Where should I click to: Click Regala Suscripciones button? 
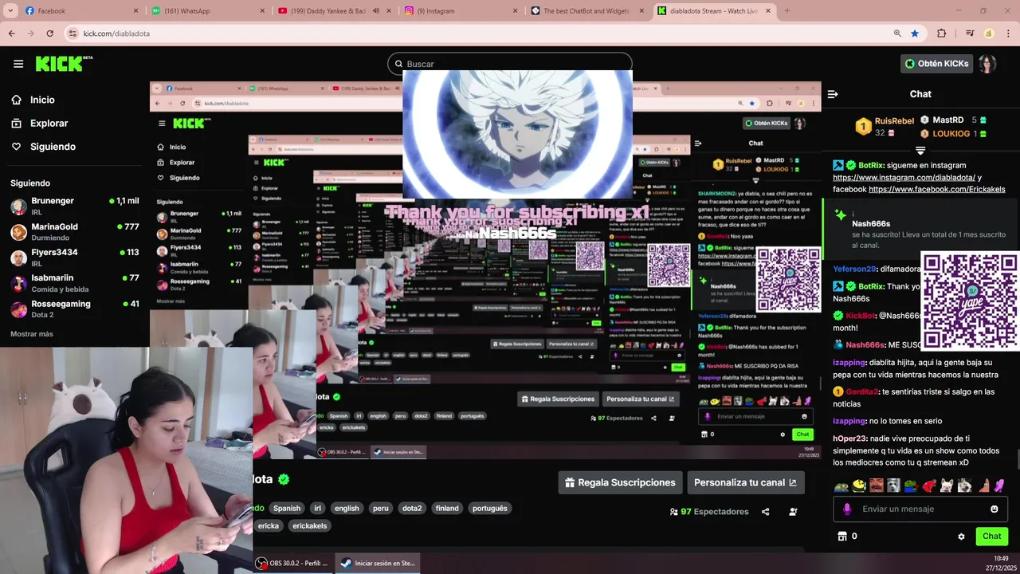(x=620, y=482)
